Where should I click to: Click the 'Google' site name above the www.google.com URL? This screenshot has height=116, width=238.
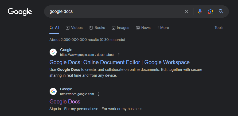click(x=66, y=50)
